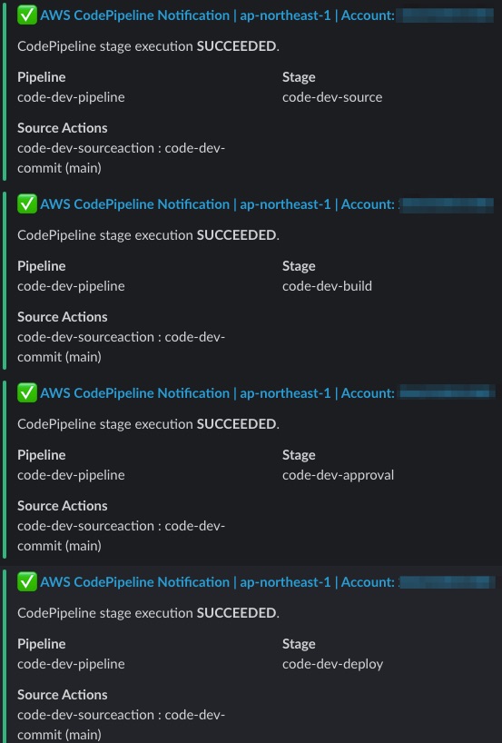Click the blurred account ID in the code-dev-source notification
The height and width of the screenshot is (743, 502).
point(446,15)
